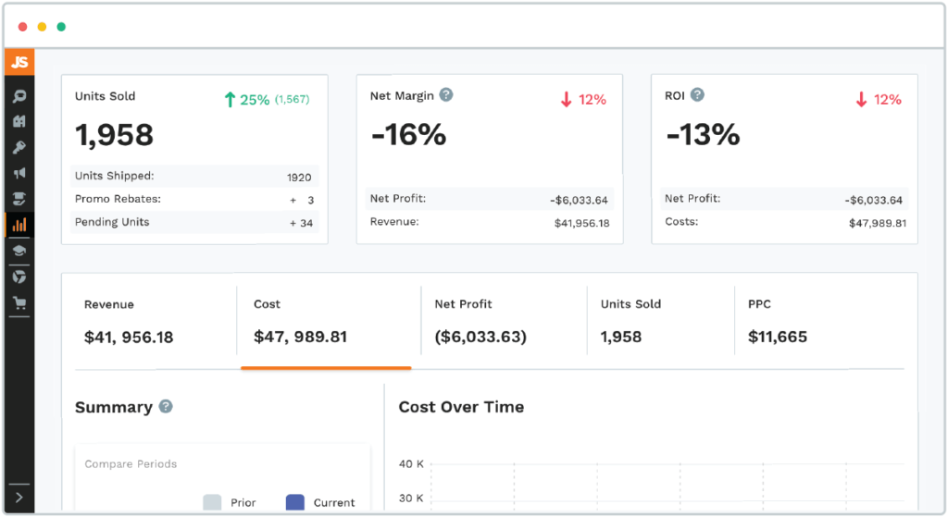
Task: Select the bar chart analytics sidebar icon
Action: click(19, 225)
